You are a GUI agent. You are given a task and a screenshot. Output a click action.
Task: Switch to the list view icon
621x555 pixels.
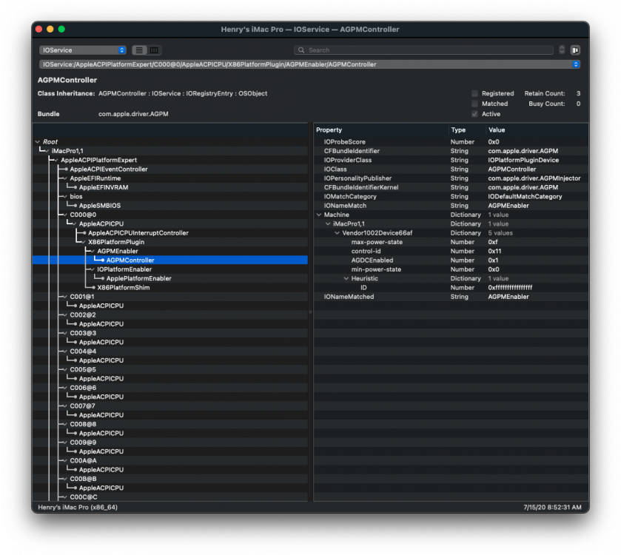tap(139, 50)
